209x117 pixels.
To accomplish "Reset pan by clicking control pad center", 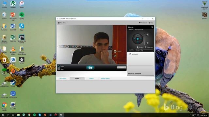I will [x=137, y=39].
